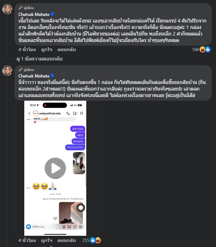Expand the 1 reply under first comment

[40, 59]
